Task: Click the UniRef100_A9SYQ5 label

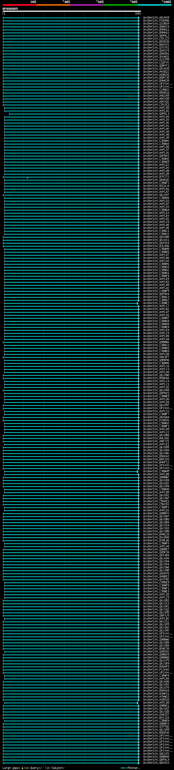Action: tap(156, 99)
